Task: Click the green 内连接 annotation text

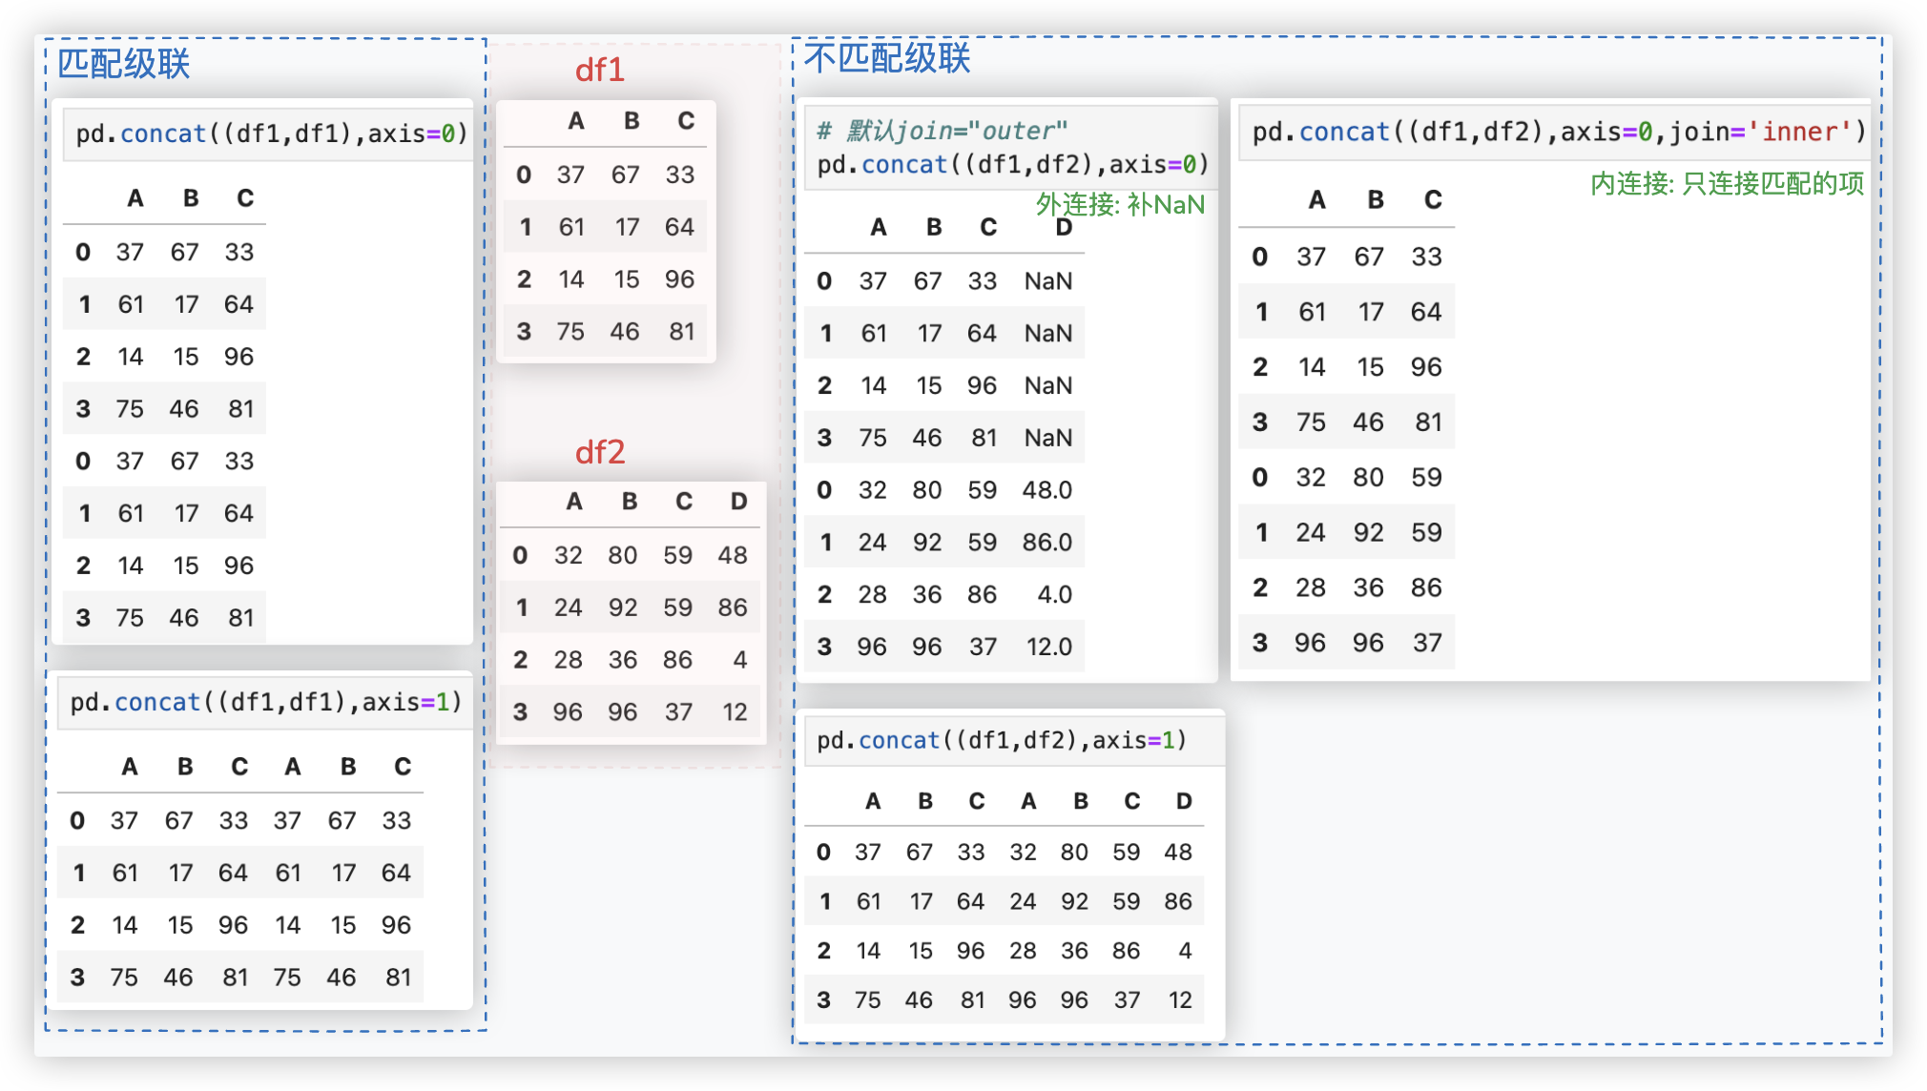Action: [x=1726, y=183]
